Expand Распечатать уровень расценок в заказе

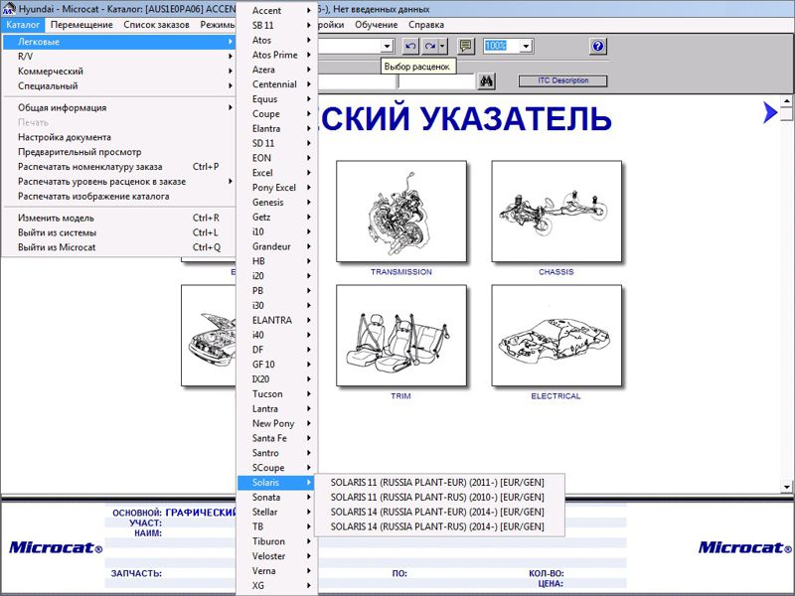point(119,181)
